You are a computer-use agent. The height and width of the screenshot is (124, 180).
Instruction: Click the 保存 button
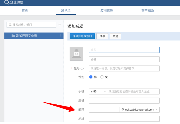[x=102, y=36]
